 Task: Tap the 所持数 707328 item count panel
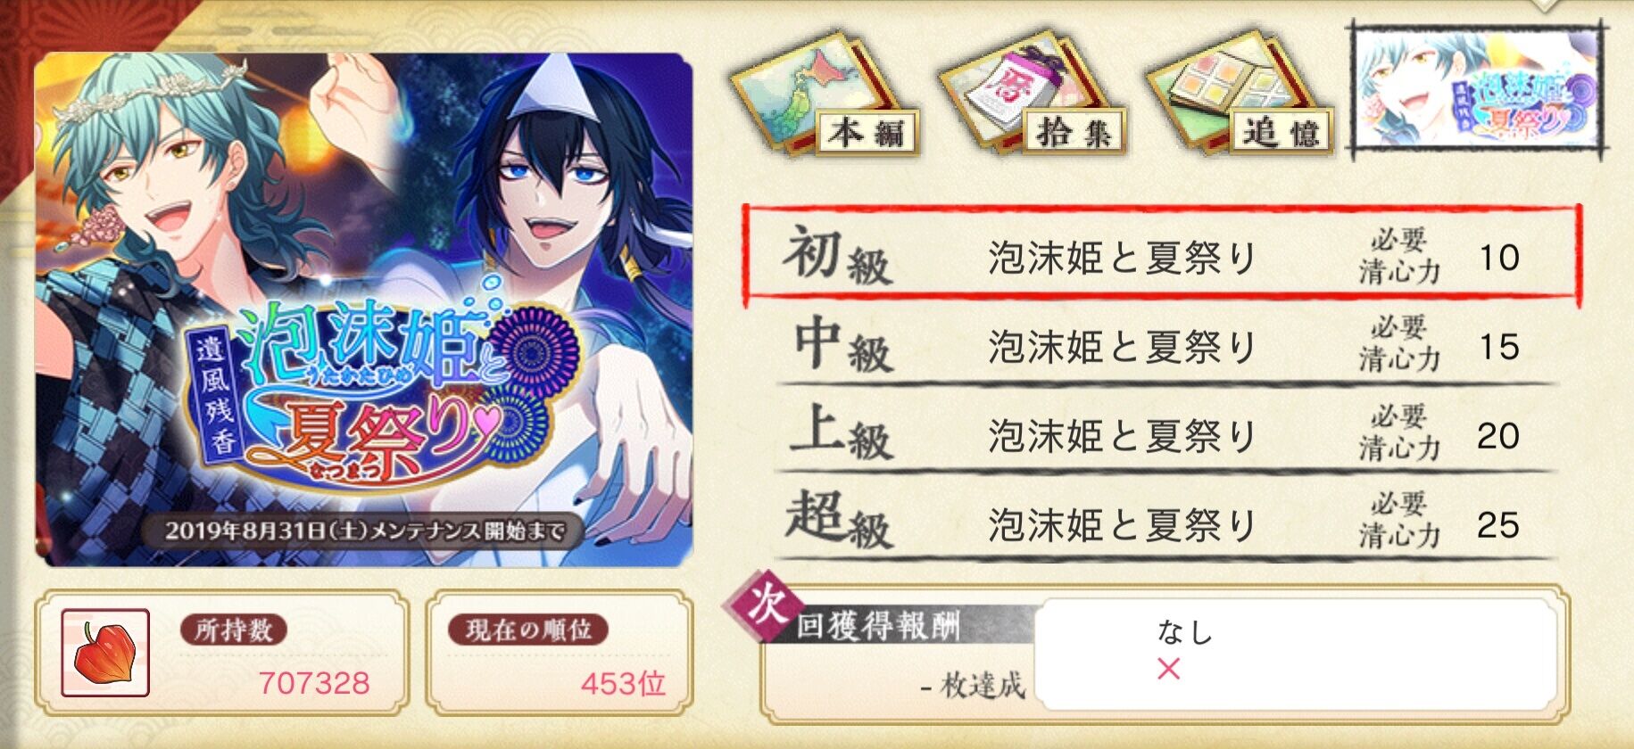coord(221,654)
